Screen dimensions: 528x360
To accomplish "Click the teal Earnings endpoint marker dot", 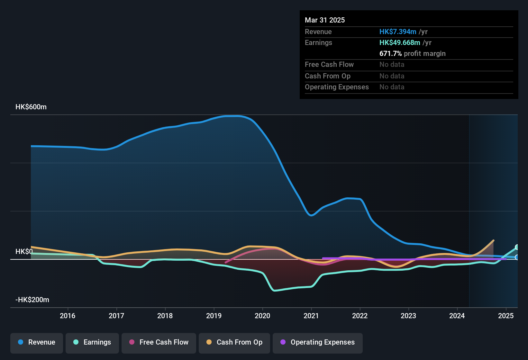I will coord(517,247).
